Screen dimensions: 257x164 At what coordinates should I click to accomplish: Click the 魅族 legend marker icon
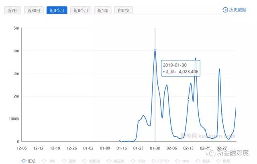click(198, 161)
